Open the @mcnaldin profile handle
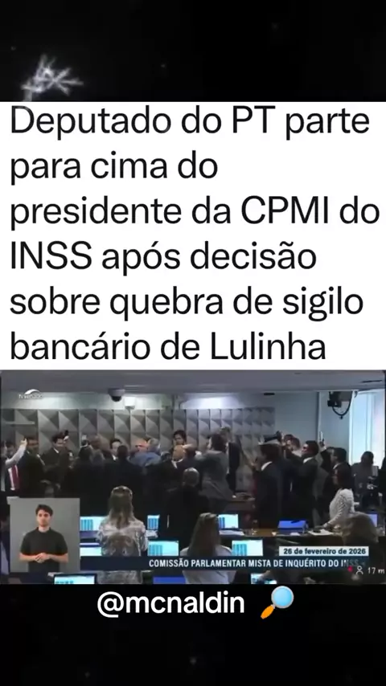 170,603
